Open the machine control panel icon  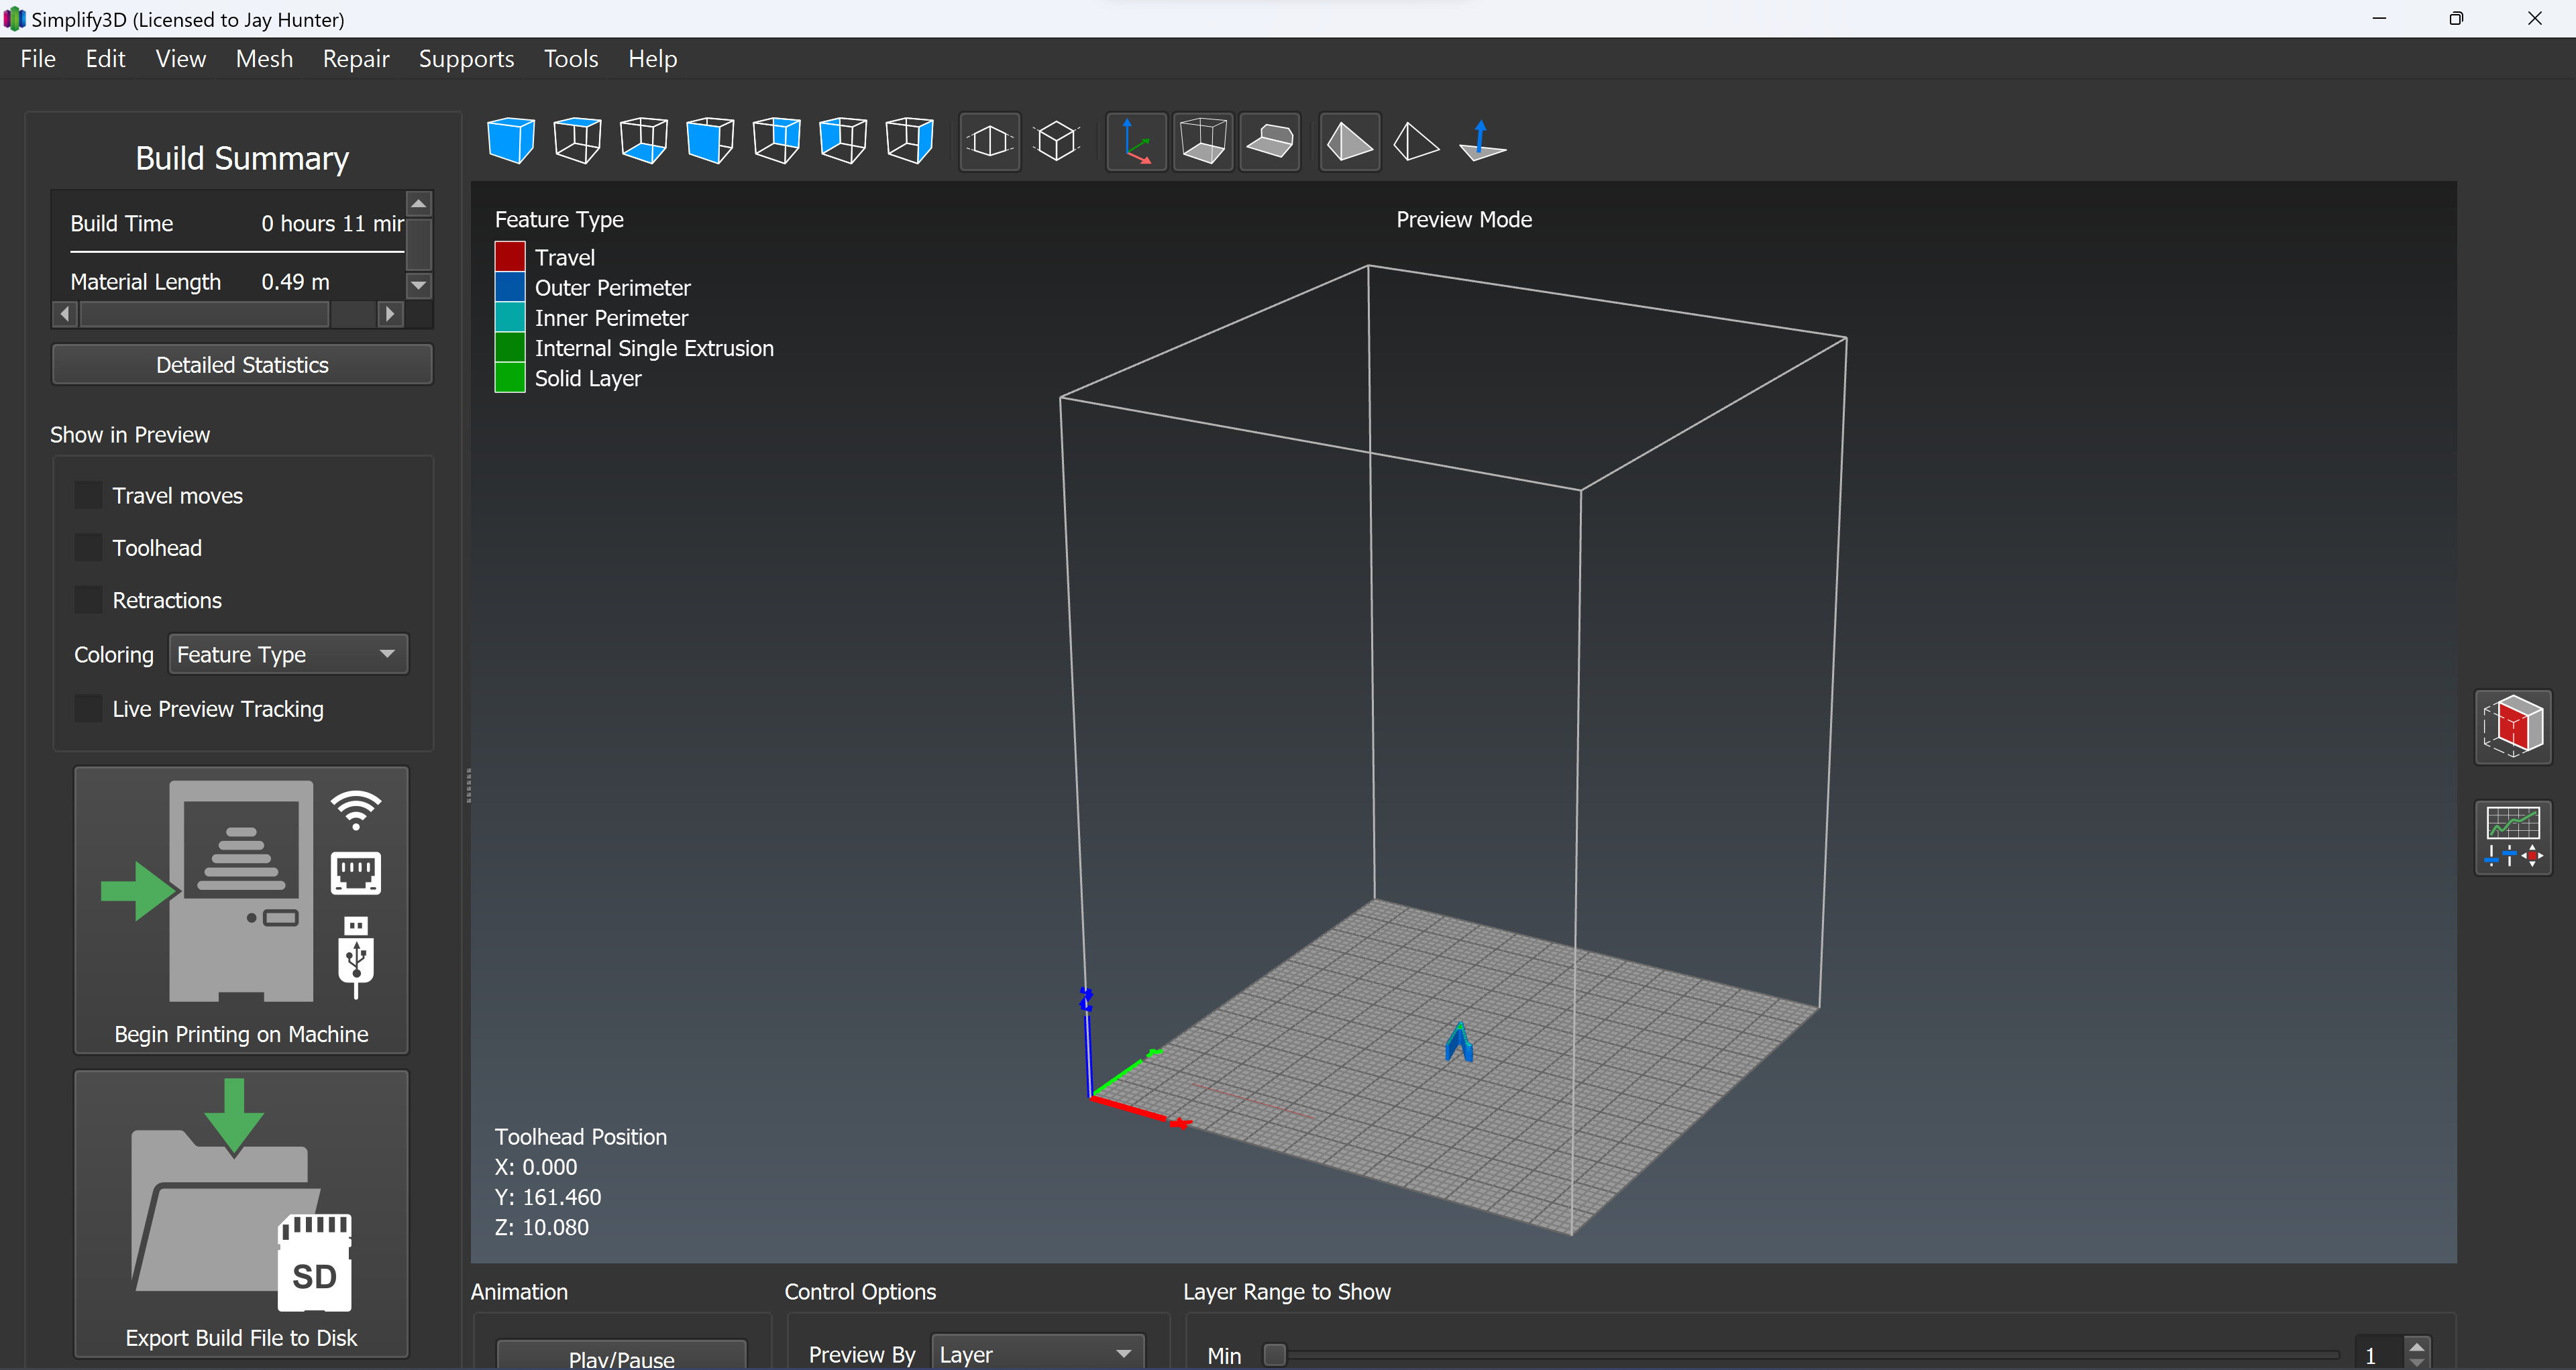(x=2512, y=838)
